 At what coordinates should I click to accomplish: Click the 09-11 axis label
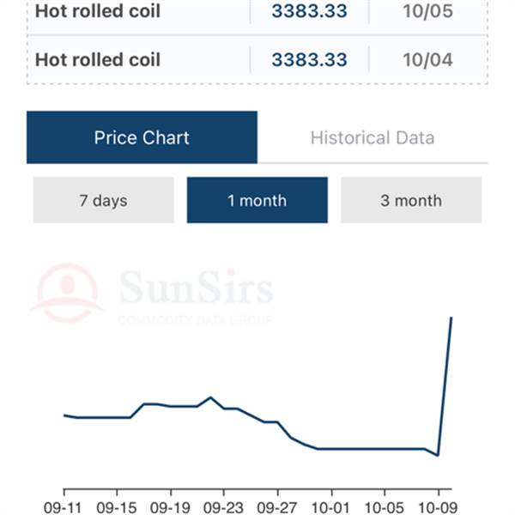point(64,506)
